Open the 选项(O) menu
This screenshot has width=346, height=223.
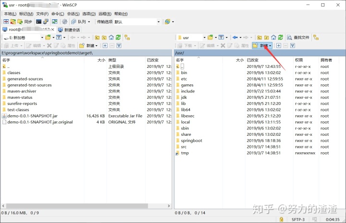point(89,13)
